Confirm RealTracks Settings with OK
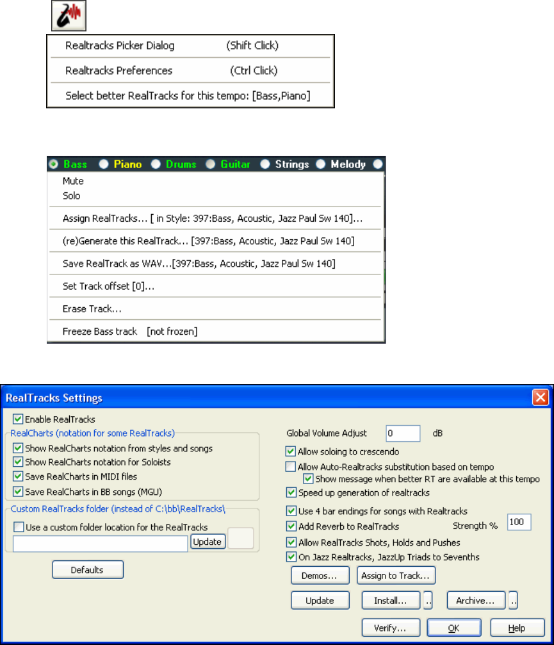This screenshot has width=554, height=645. pyautogui.click(x=454, y=628)
